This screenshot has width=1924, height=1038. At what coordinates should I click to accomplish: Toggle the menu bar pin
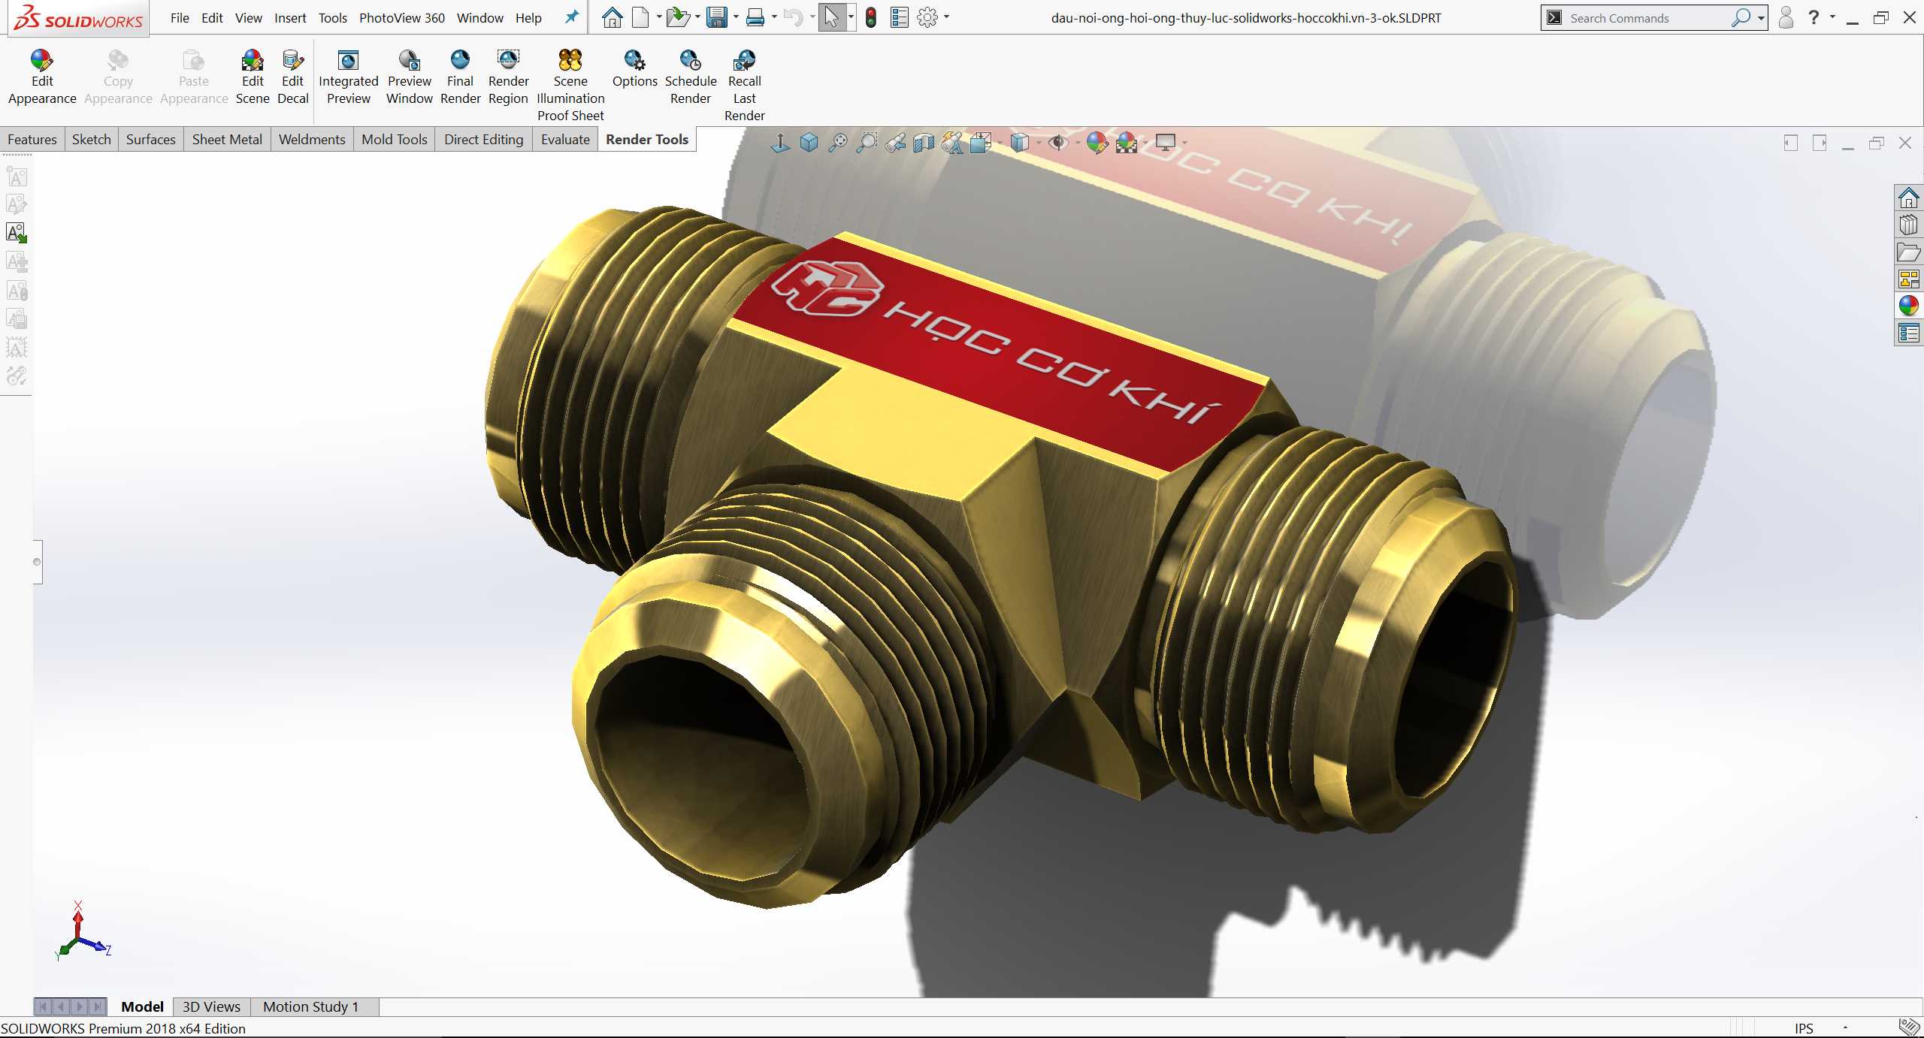point(572,17)
